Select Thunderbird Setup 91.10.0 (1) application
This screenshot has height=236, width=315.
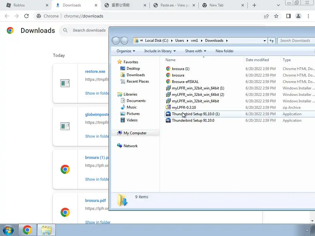tap(196, 114)
